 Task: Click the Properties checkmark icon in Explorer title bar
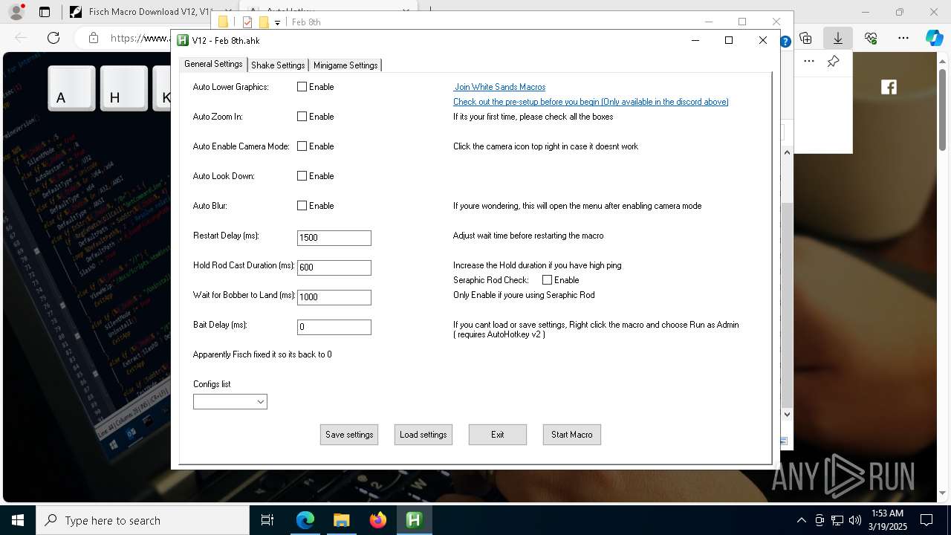tap(247, 22)
